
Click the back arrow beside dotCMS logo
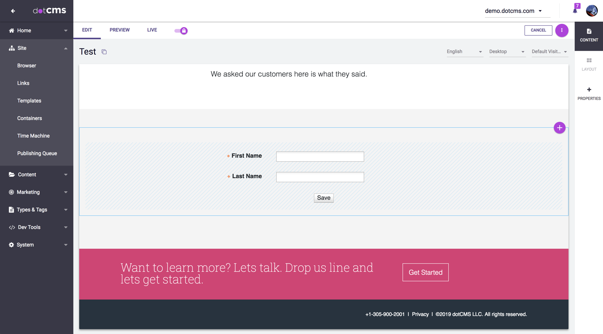[x=13, y=11]
